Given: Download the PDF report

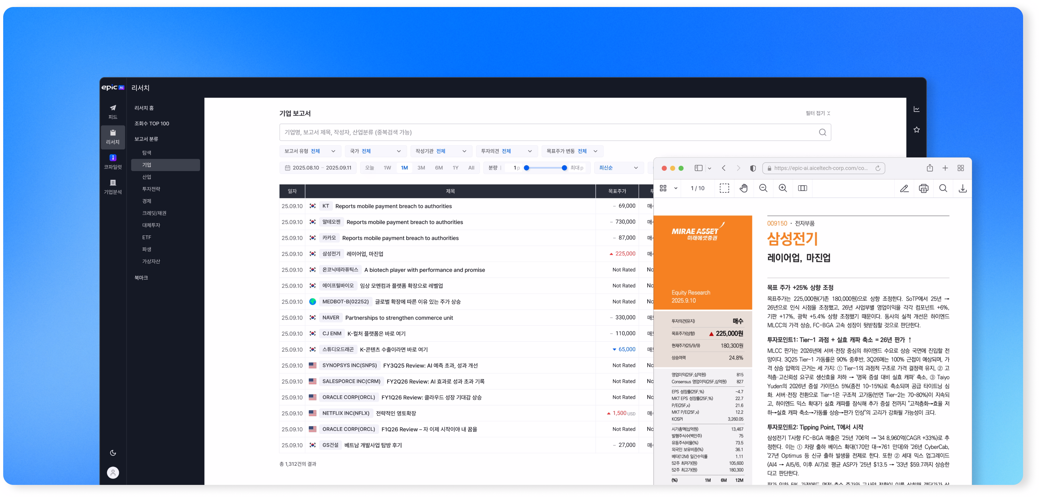Looking at the screenshot, I should click(963, 188).
